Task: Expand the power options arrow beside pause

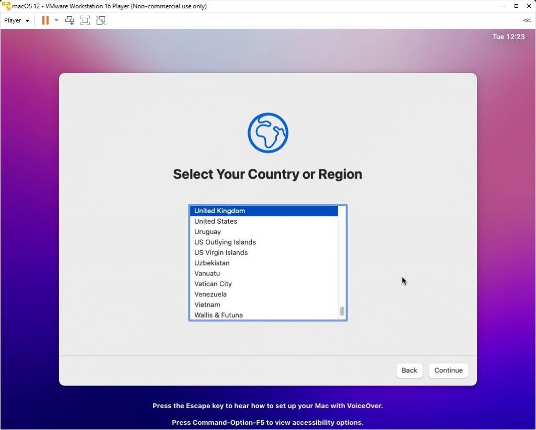Action: point(57,20)
